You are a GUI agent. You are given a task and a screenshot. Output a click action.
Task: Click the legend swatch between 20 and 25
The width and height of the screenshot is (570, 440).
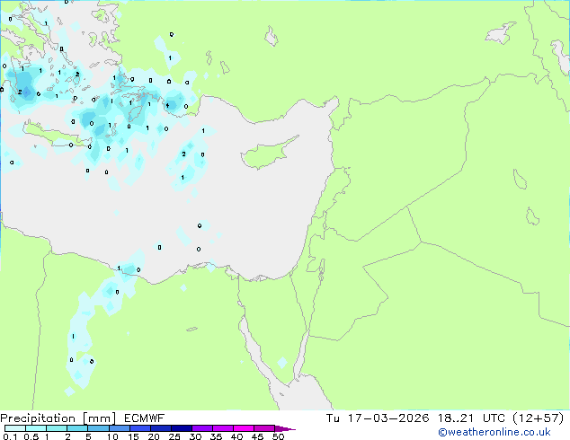click(x=161, y=428)
